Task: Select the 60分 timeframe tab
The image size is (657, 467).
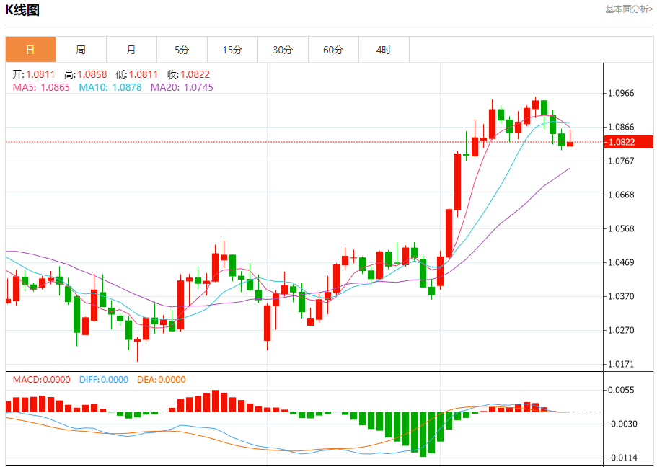Action: [x=333, y=50]
